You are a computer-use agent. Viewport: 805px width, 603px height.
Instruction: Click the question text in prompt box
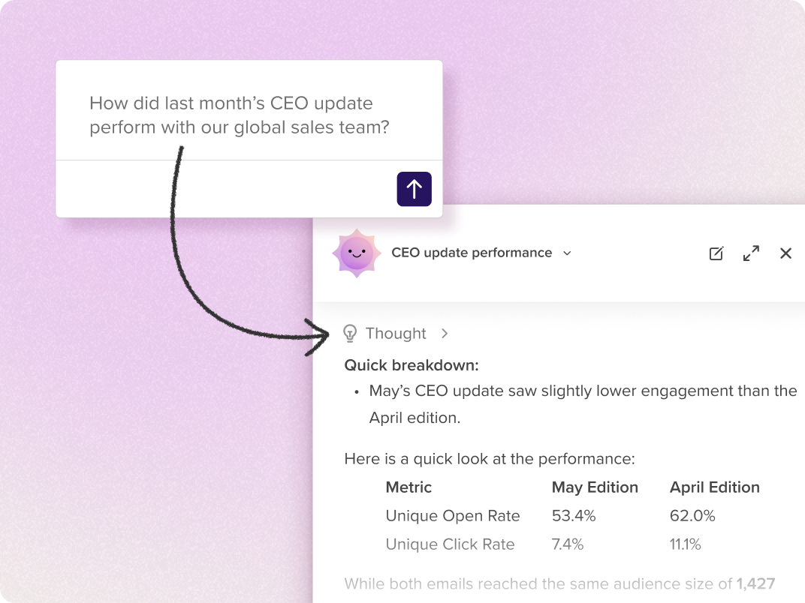point(240,115)
